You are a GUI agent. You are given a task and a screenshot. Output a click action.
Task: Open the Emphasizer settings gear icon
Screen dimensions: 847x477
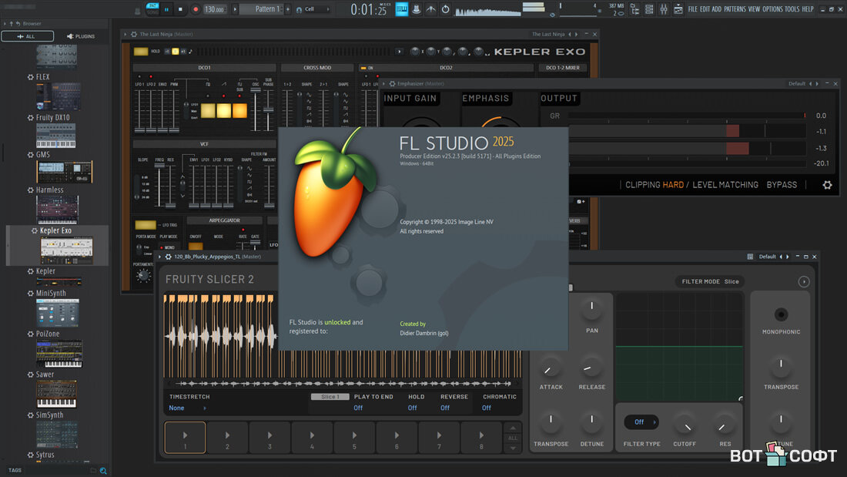coord(827,185)
